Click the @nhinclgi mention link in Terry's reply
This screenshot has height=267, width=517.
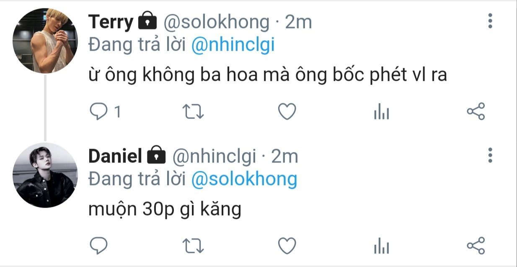coord(233,45)
